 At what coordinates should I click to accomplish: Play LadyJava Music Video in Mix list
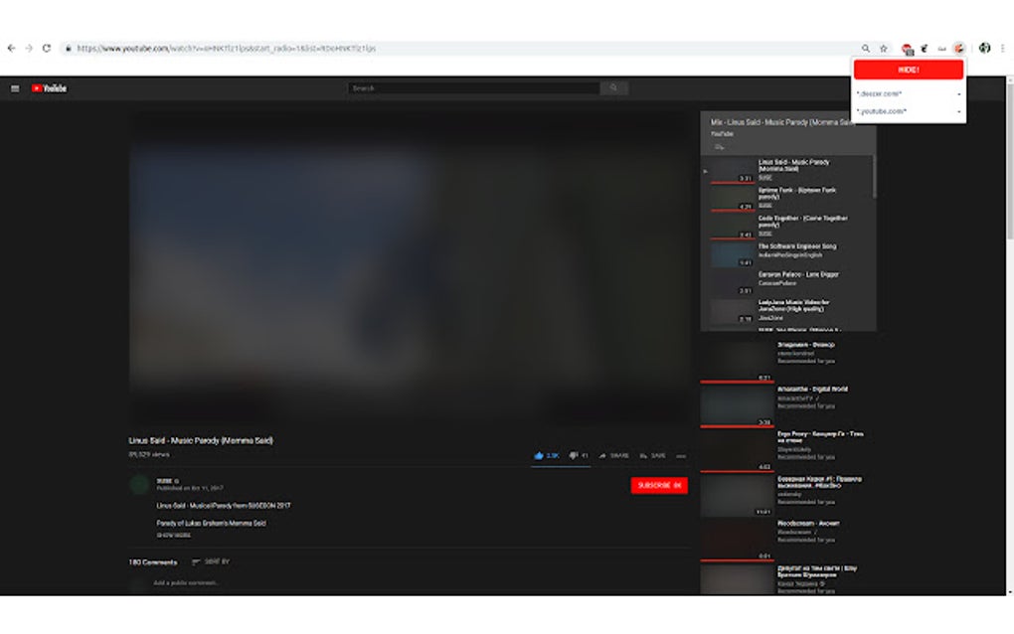(x=789, y=310)
